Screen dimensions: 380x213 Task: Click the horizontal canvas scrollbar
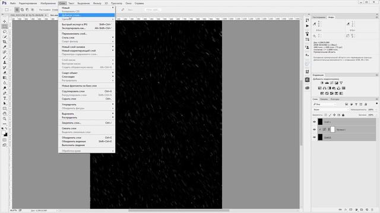click(x=179, y=211)
